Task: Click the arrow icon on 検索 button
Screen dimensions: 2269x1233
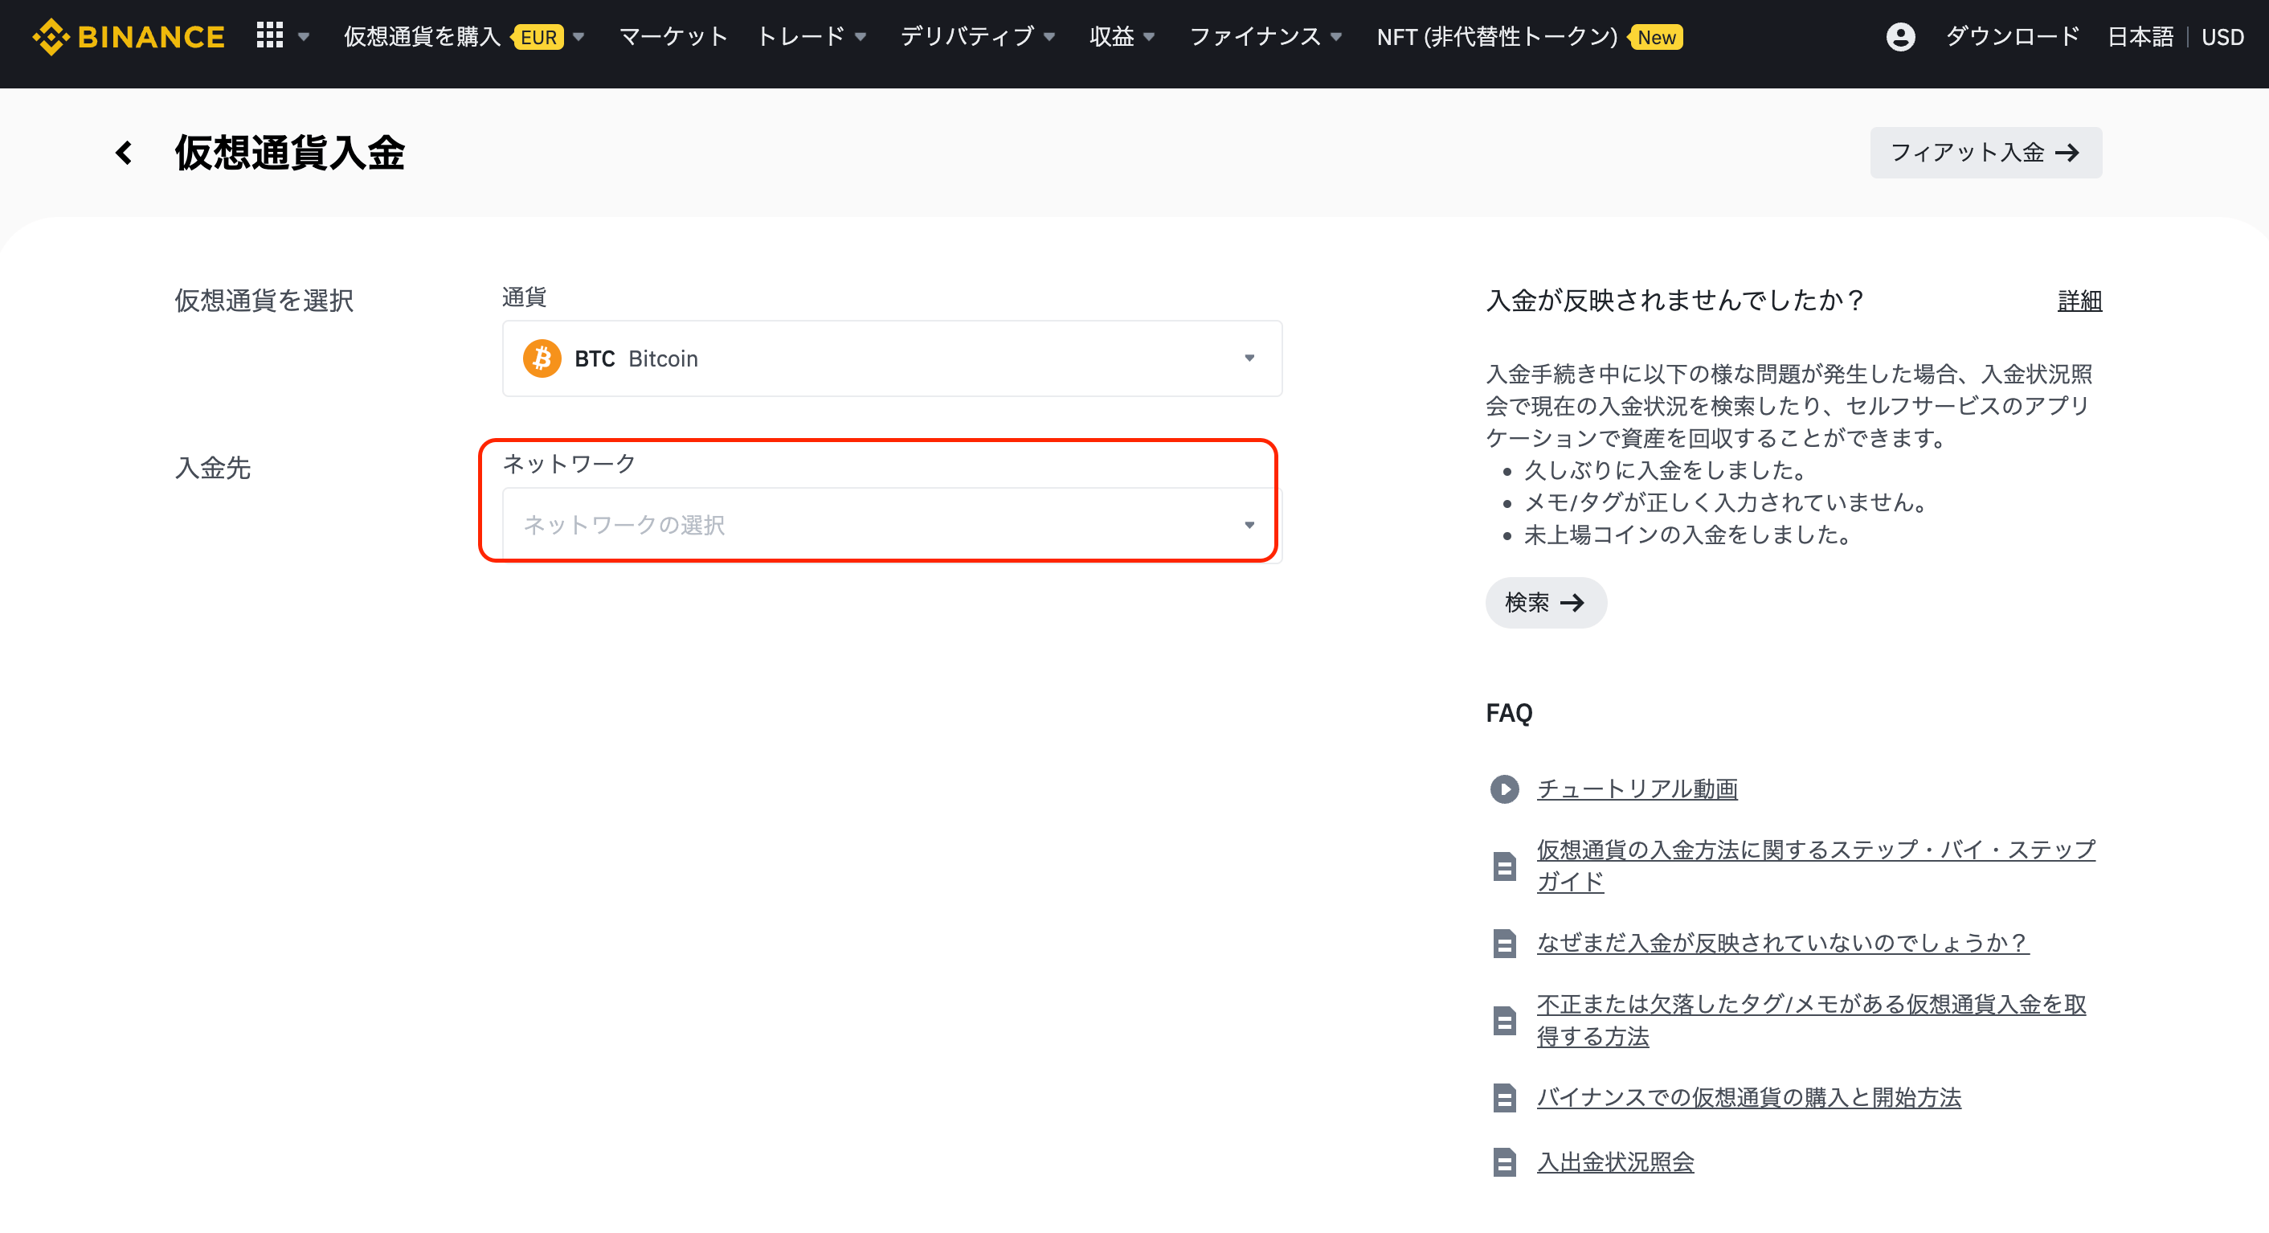Action: point(1572,603)
